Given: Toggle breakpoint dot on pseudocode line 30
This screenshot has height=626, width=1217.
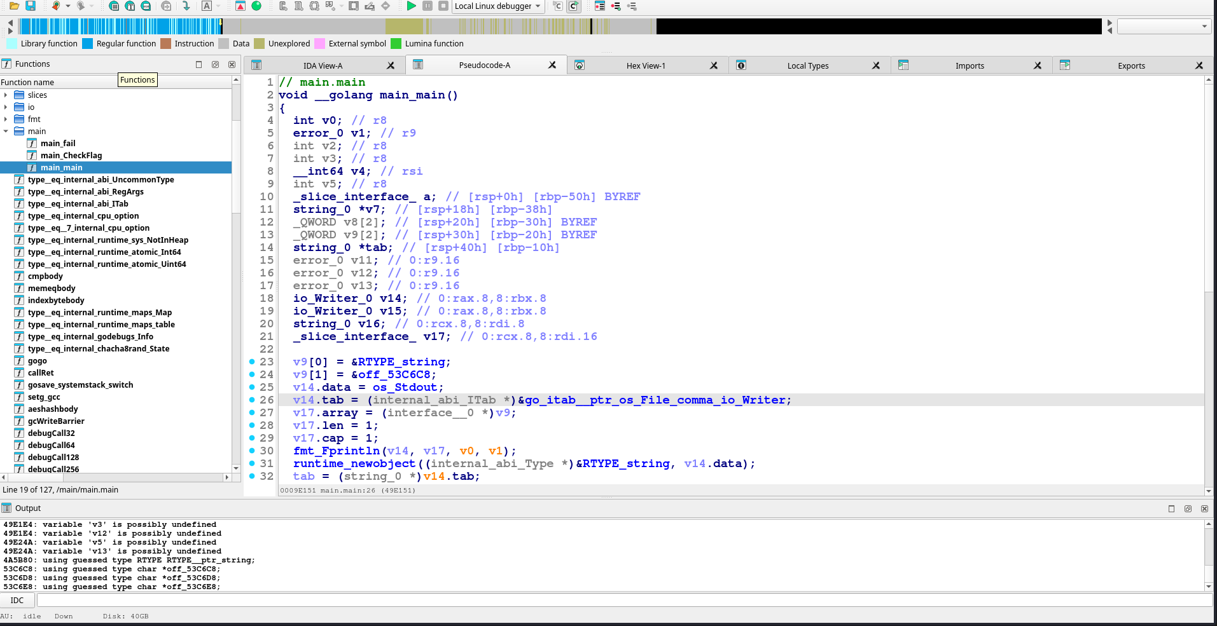Looking at the screenshot, I should (x=252, y=451).
